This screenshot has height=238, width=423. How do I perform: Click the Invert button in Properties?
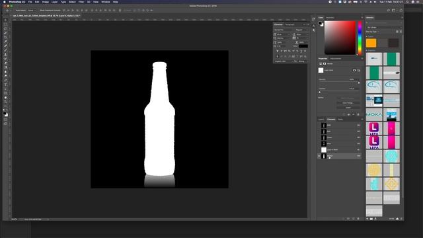pyautogui.click(x=348, y=107)
